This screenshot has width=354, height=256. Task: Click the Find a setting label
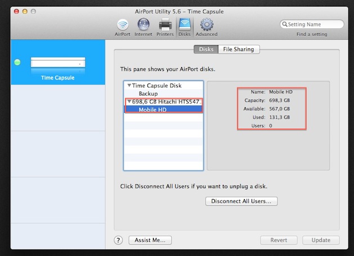coord(312,34)
